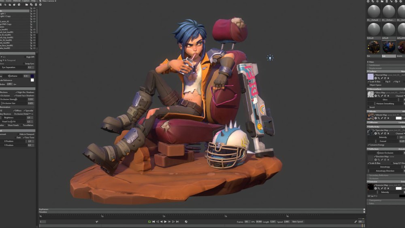This screenshot has width=405, height=228.
Task: Collapse the Surface section
Action: tap(368, 71)
